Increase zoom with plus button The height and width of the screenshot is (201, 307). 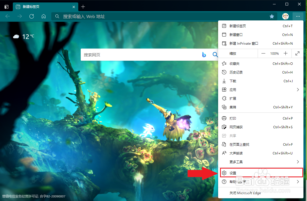(x=286, y=54)
